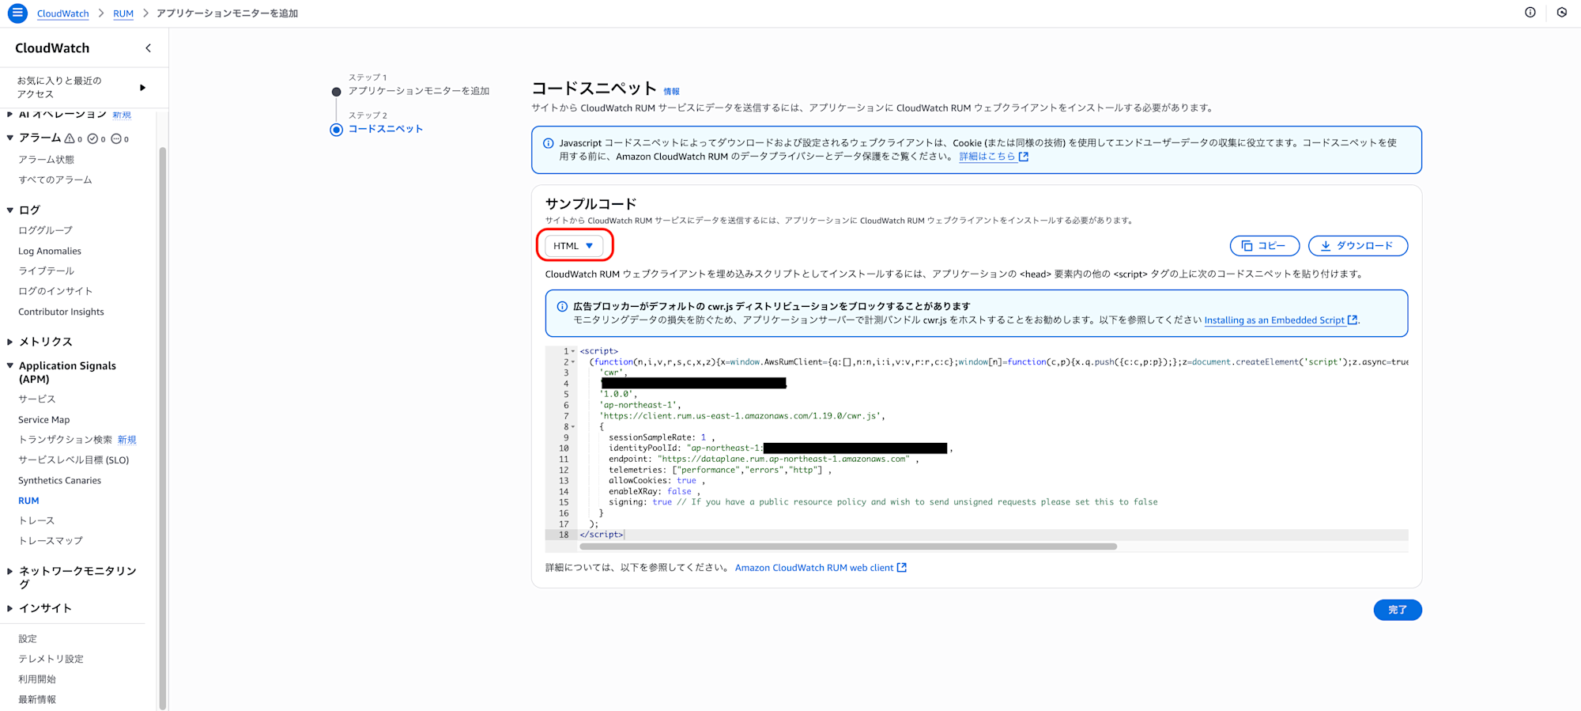Click the Step 1 アプリケーションモニターを追加 label
This screenshot has width=1581, height=711.
pos(419,91)
